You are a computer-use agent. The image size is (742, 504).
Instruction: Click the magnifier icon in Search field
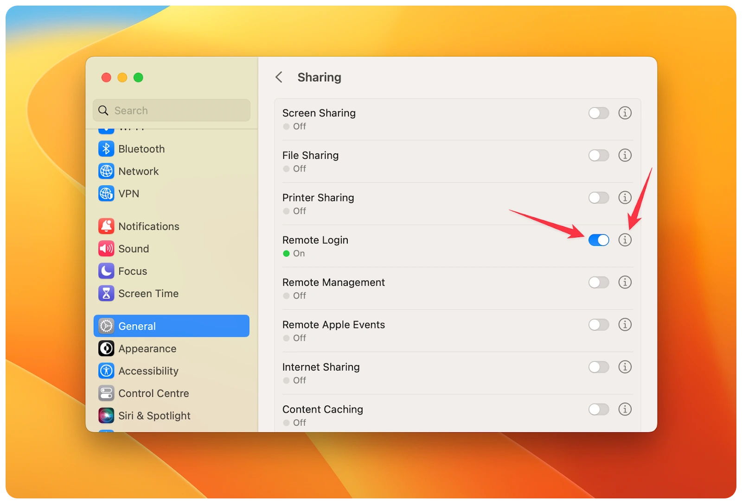coord(103,110)
